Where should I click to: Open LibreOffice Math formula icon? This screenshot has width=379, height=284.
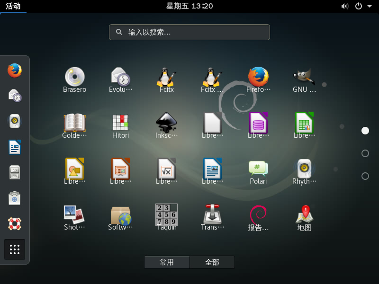[x=167, y=171]
